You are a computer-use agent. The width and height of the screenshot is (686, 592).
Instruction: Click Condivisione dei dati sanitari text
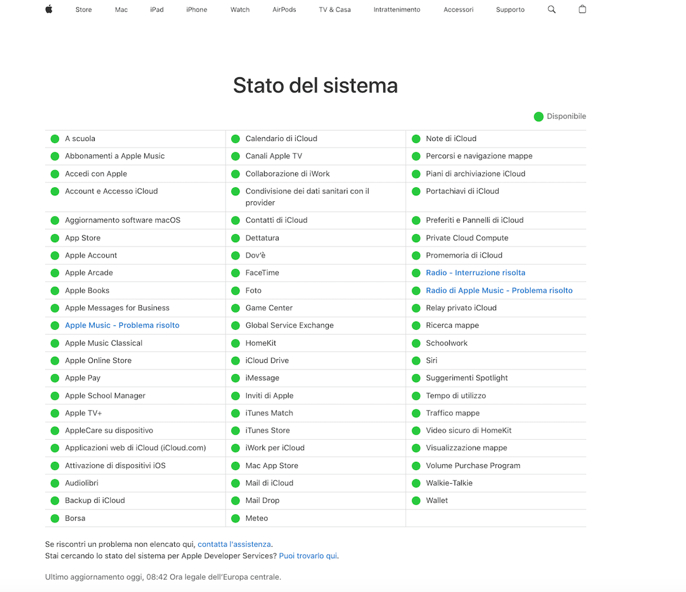tap(307, 197)
